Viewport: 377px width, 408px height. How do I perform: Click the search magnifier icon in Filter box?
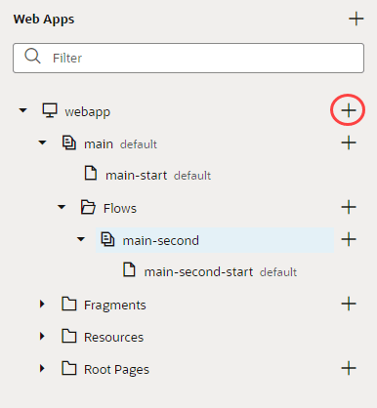pos(32,57)
